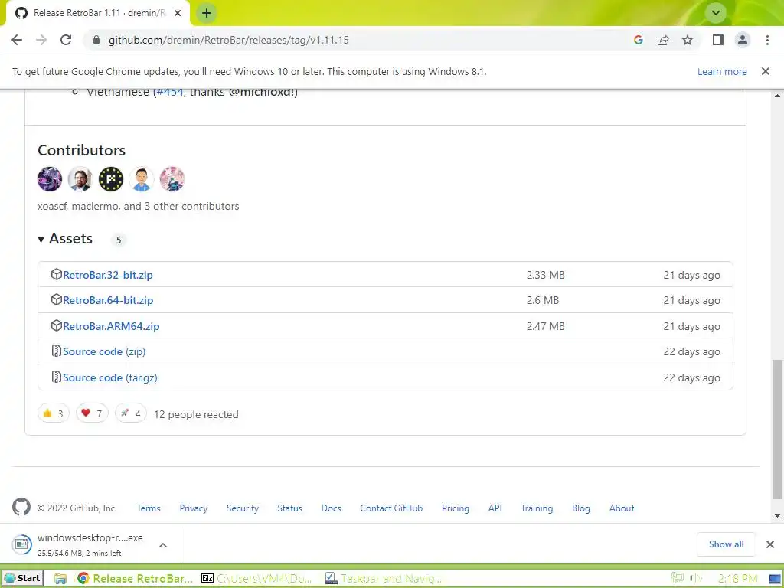Open the Chrome profile menu
The width and height of the screenshot is (784, 588).
(743, 40)
